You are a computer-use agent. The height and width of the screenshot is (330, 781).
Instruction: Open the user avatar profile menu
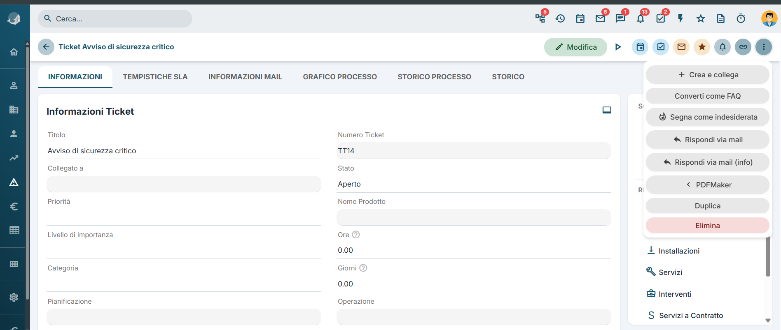(x=769, y=18)
